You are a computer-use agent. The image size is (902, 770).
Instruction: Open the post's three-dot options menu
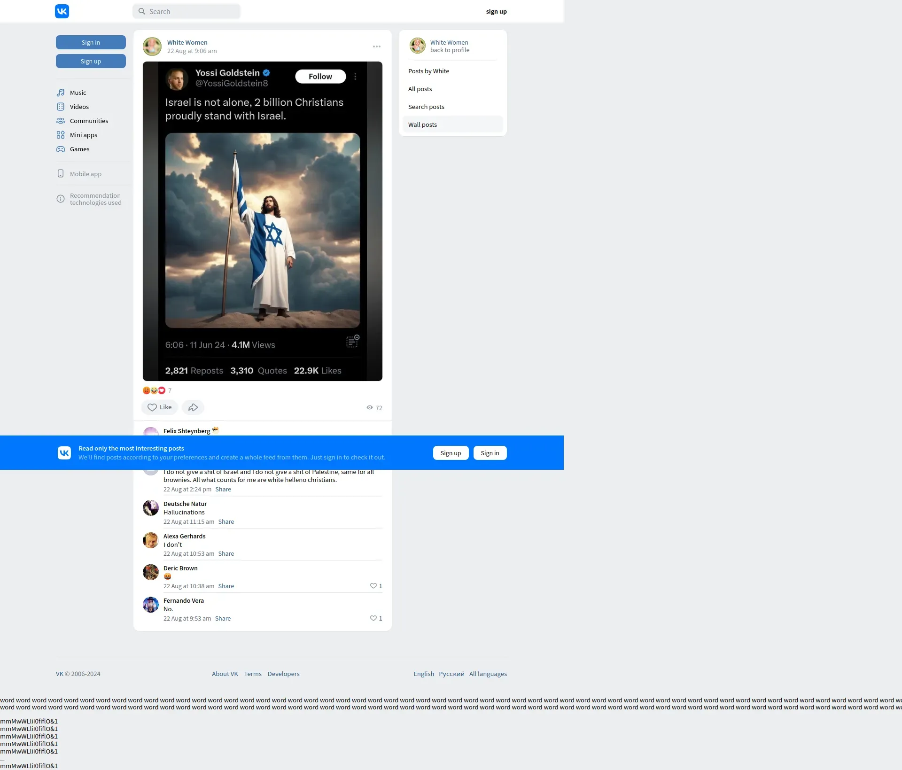point(377,47)
